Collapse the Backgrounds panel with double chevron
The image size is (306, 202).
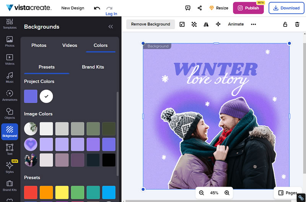point(111,26)
